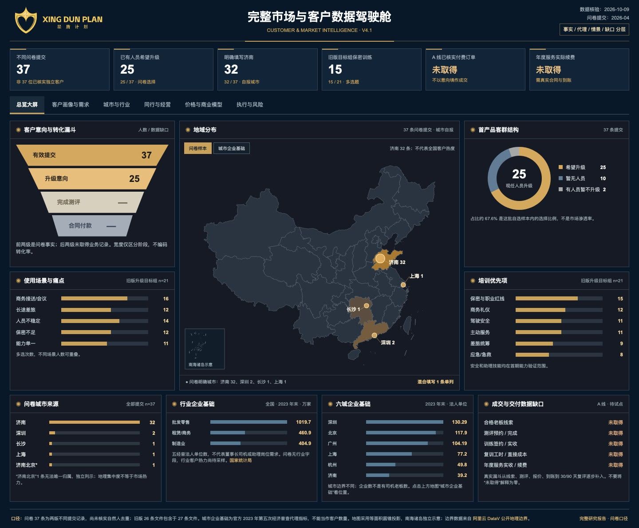Click the donut chart center value 25
The width and height of the screenshot is (639, 528).
click(x=519, y=174)
